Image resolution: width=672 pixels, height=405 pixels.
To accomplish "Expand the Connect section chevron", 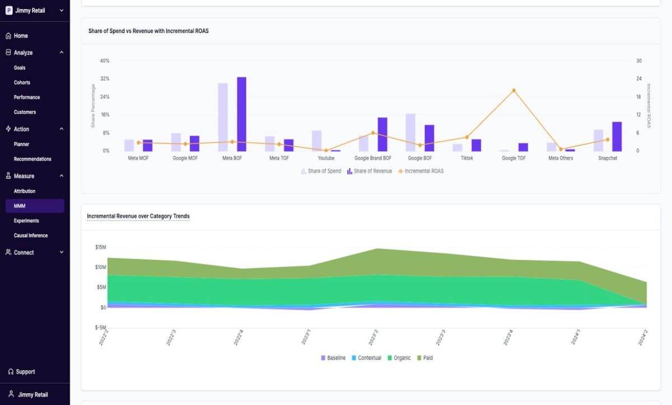I will pos(61,253).
